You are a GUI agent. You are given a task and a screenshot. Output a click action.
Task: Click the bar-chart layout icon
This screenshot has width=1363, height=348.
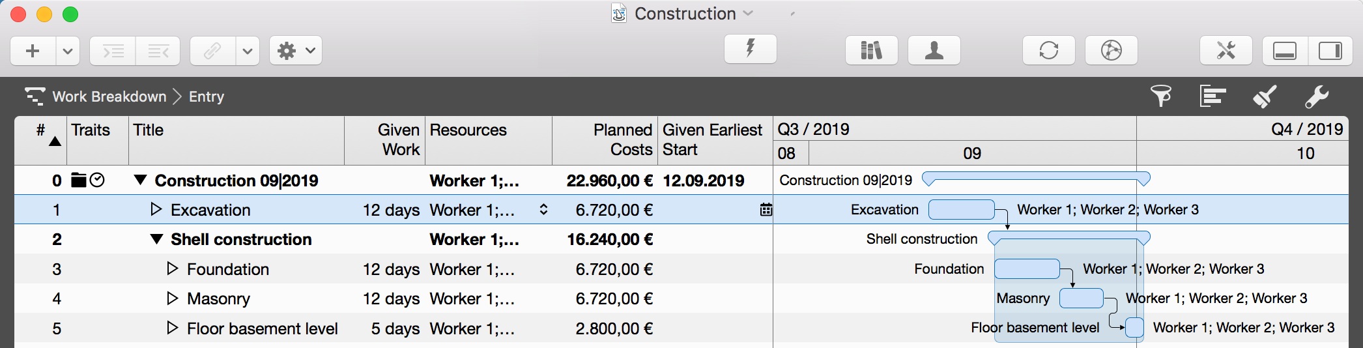tap(1212, 96)
